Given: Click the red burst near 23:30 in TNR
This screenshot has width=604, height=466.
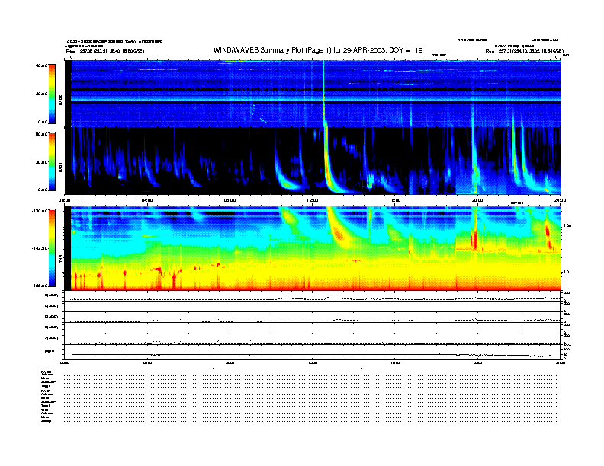Looking at the screenshot, I should point(548,234).
